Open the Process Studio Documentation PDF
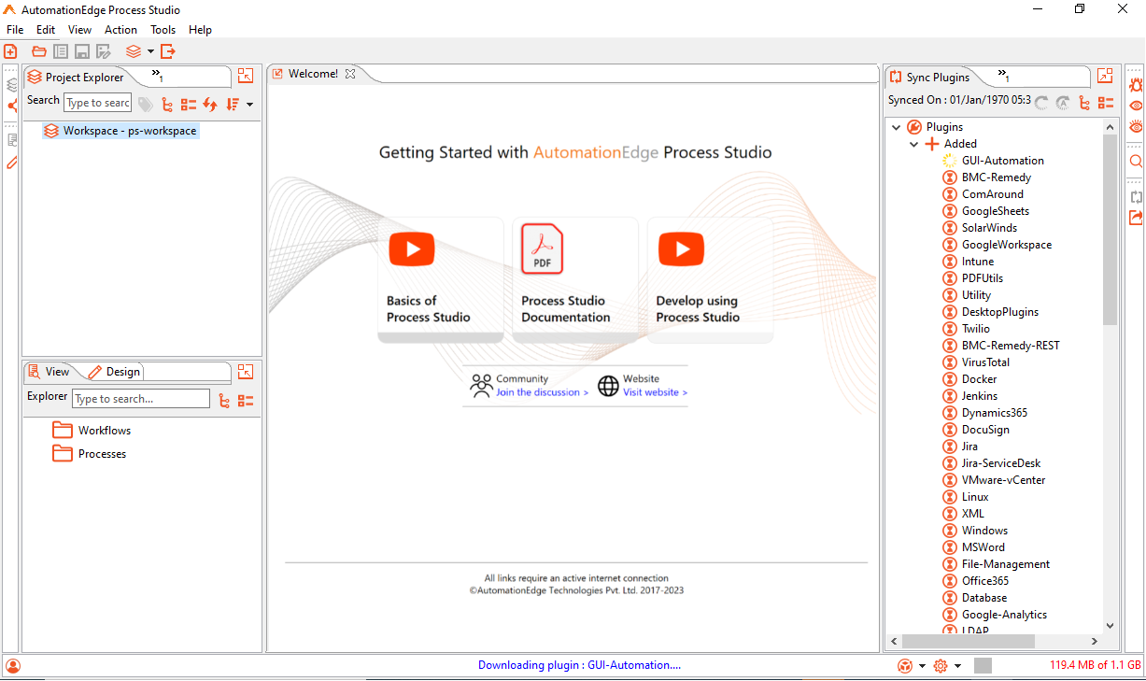Image resolution: width=1146 pixels, height=681 pixels. click(x=542, y=249)
